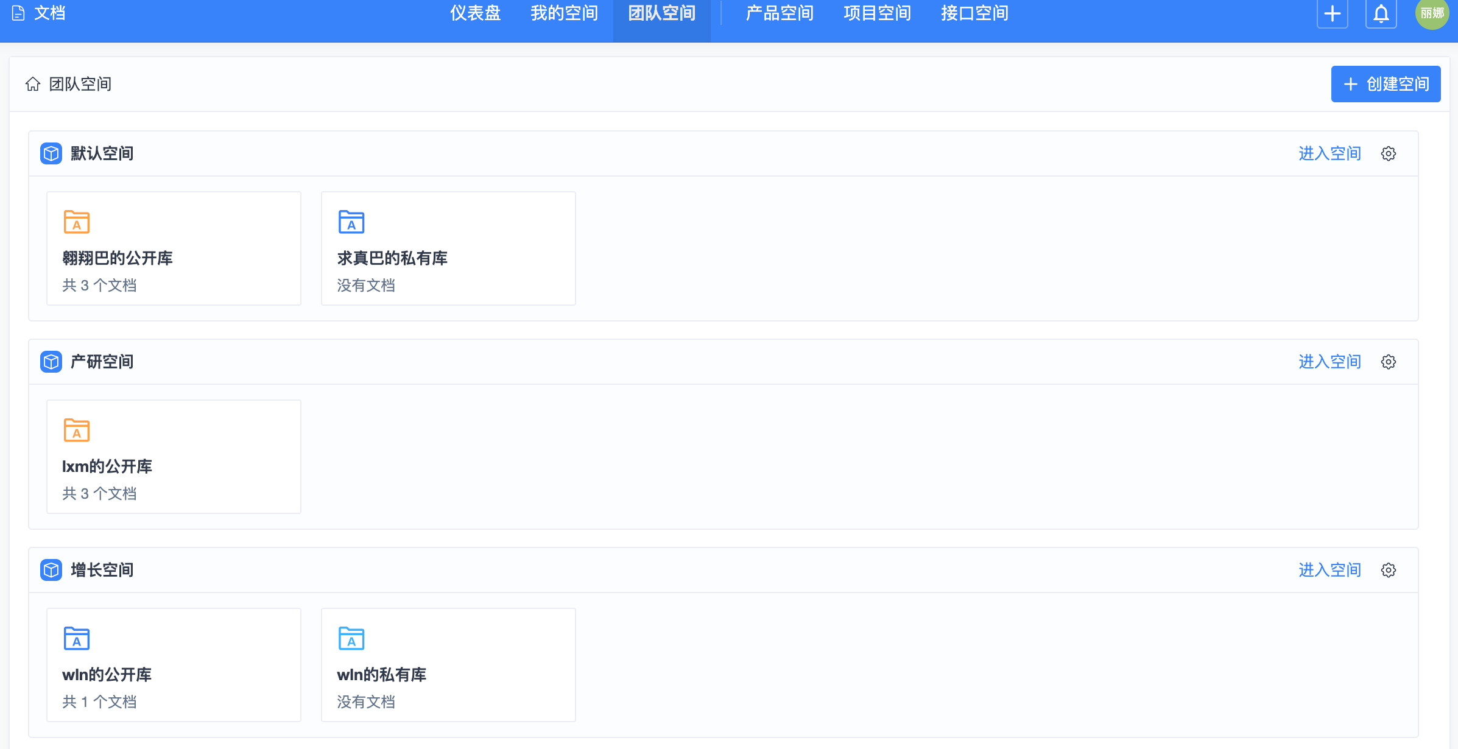
Task: Open the notifications bell icon
Action: [x=1381, y=13]
